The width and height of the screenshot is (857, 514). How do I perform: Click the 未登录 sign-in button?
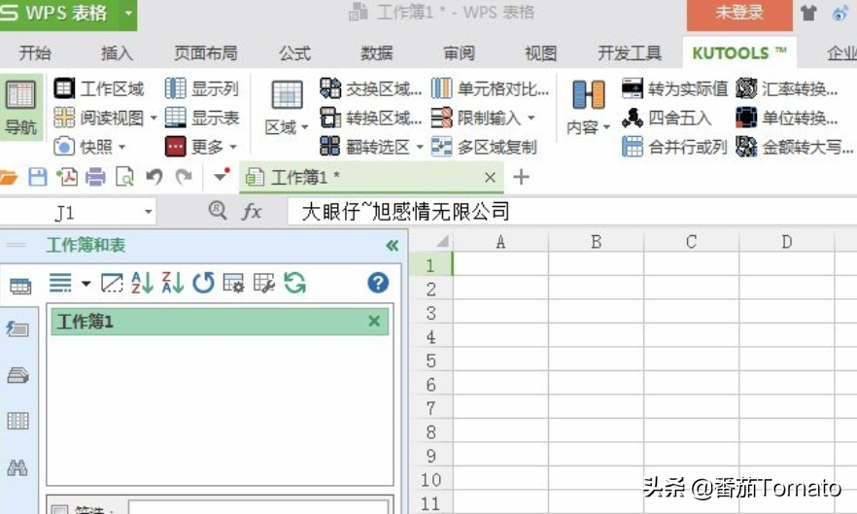coord(739,14)
